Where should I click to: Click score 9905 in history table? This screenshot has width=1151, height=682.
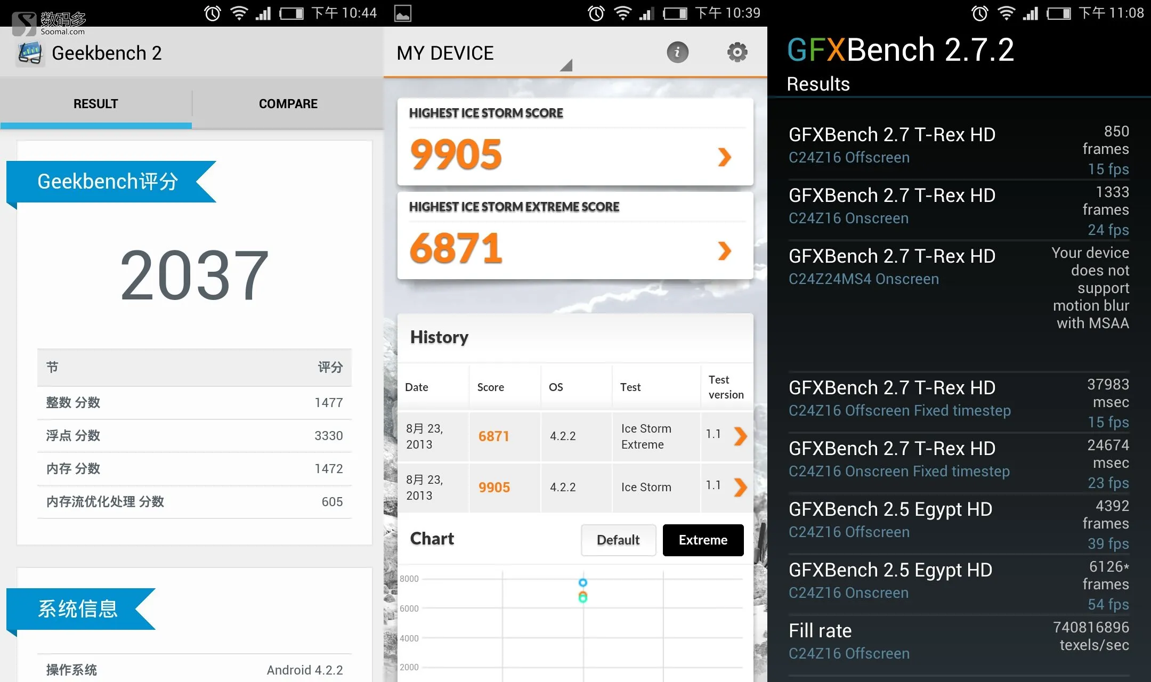tap(494, 487)
